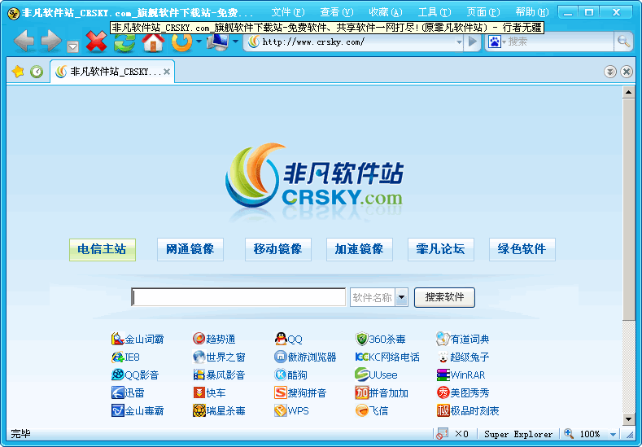642x447 pixels.
Task: Open the 收藏(A) menu
Action: coord(386,12)
